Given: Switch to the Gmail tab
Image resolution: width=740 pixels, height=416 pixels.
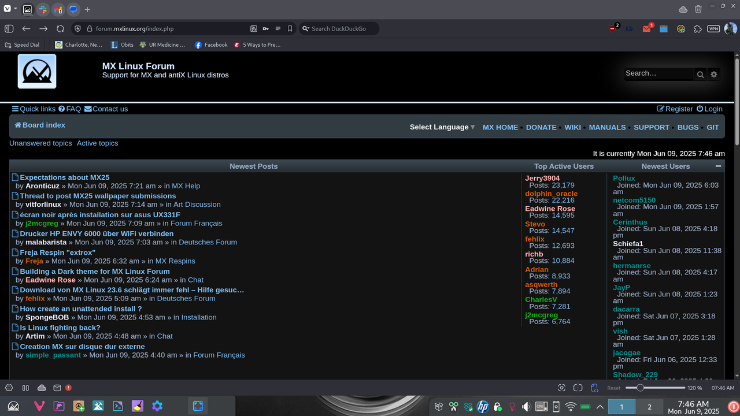Looking at the screenshot, I should pos(58,10).
